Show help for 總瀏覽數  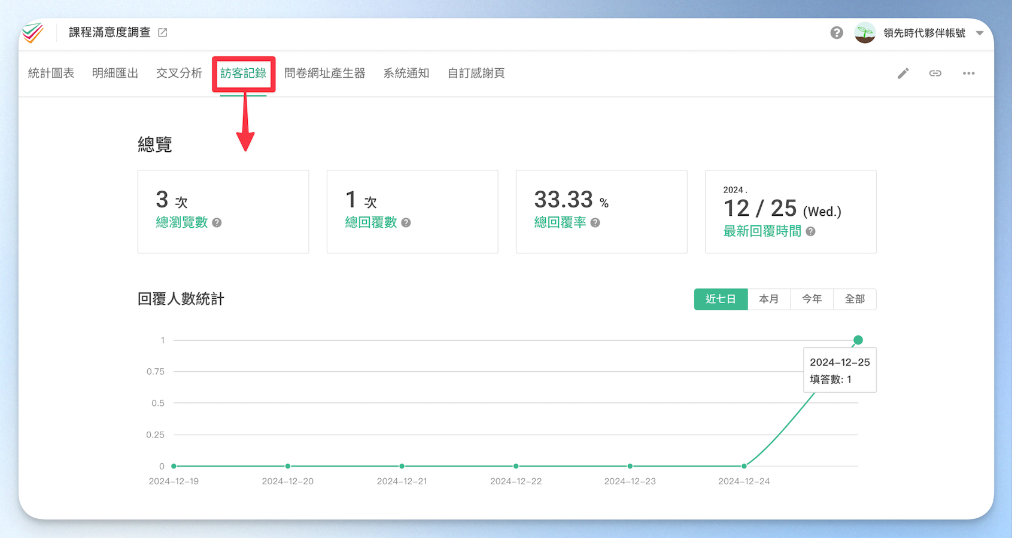pyautogui.click(x=217, y=222)
